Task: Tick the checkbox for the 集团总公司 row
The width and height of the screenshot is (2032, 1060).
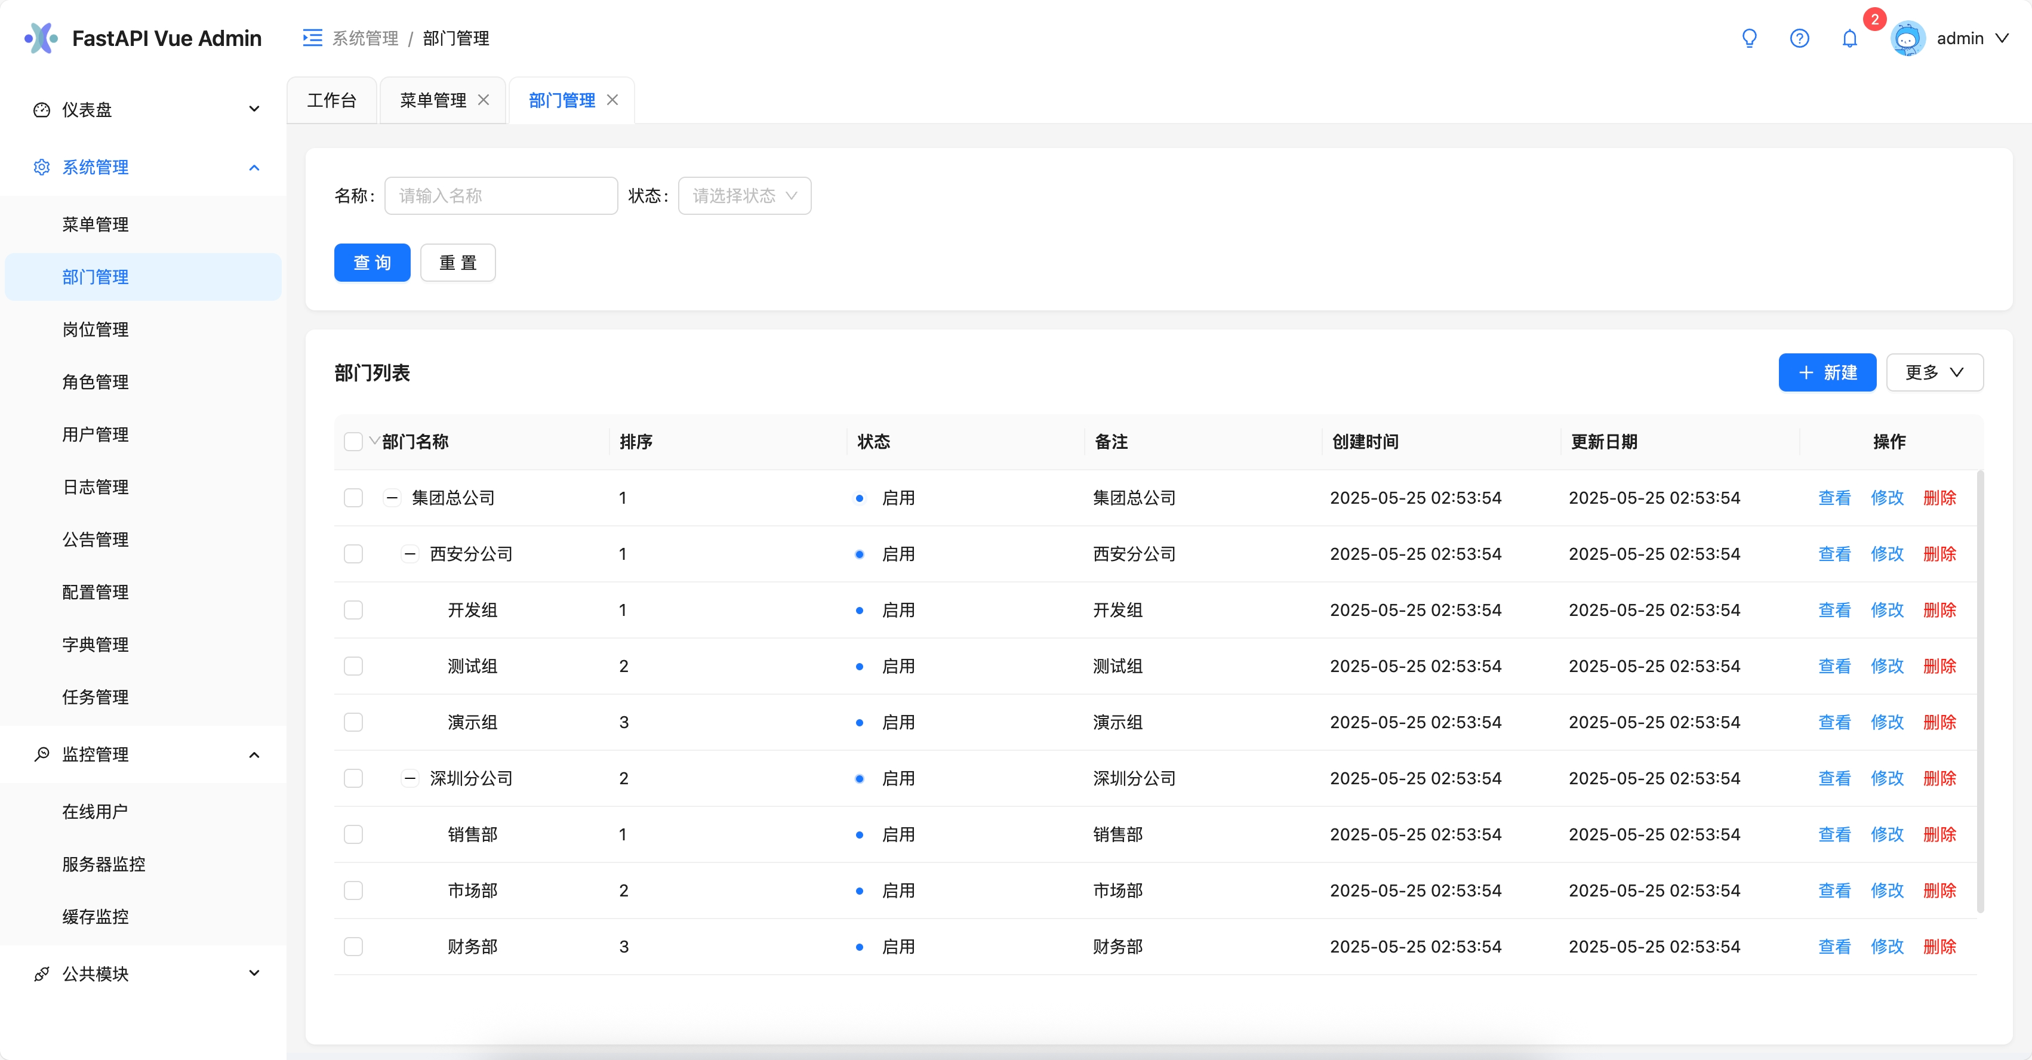Action: pos(353,498)
